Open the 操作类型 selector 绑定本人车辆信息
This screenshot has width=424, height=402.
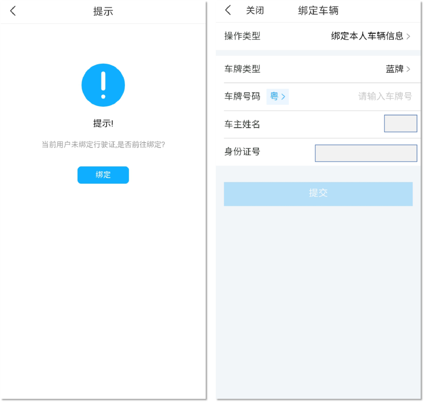[x=371, y=36]
